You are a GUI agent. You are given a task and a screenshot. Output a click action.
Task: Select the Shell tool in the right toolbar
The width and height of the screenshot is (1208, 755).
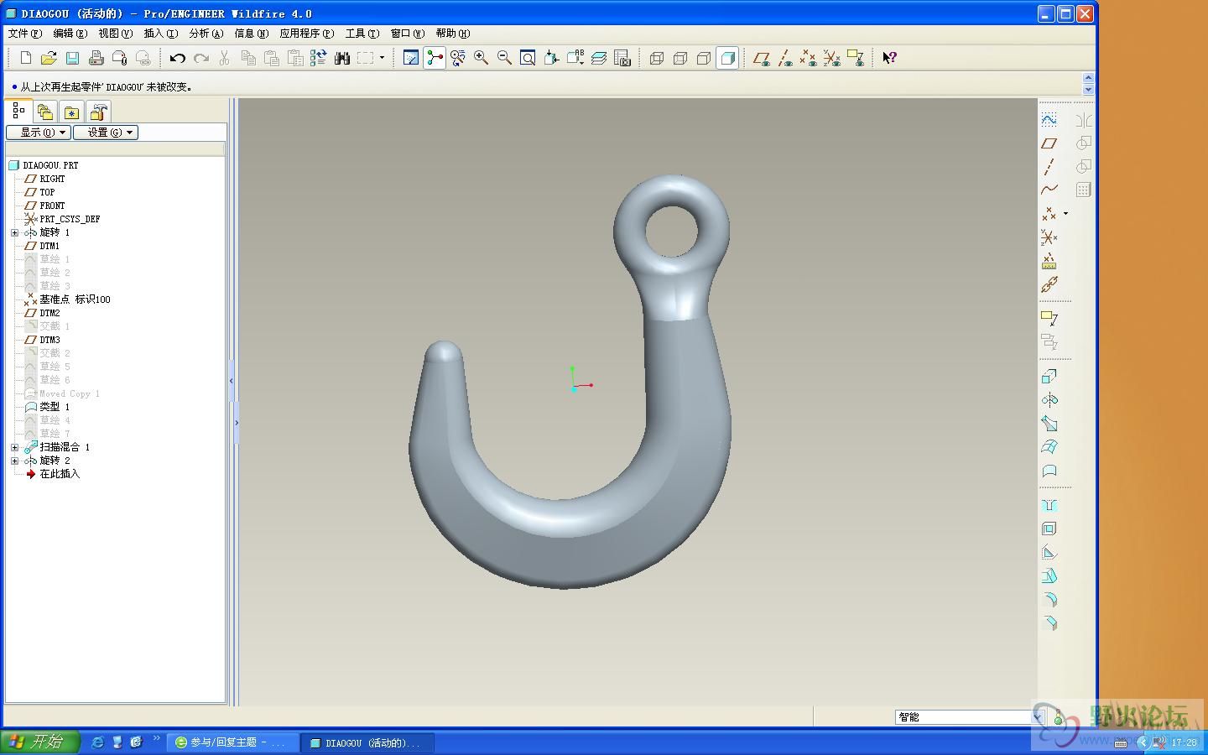1049,528
